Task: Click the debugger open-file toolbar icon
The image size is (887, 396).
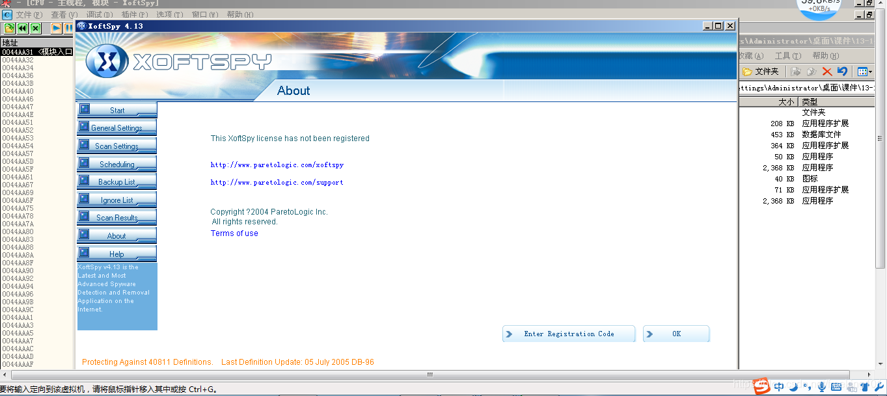Action: [9, 28]
